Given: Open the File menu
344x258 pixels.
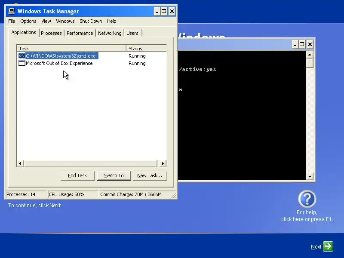Looking at the screenshot, I should tap(12, 21).
